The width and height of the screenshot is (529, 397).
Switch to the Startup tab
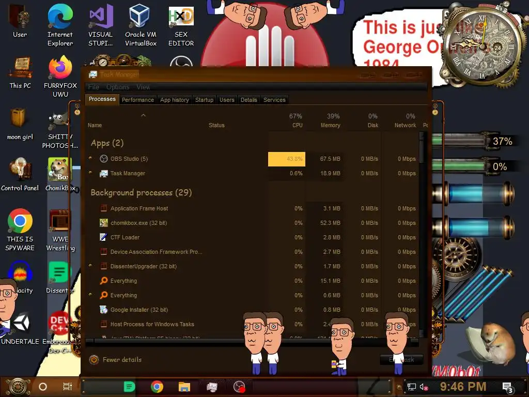click(x=204, y=100)
